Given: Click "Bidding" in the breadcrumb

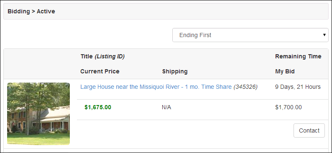Looking at the screenshot, I should [x=19, y=11].
